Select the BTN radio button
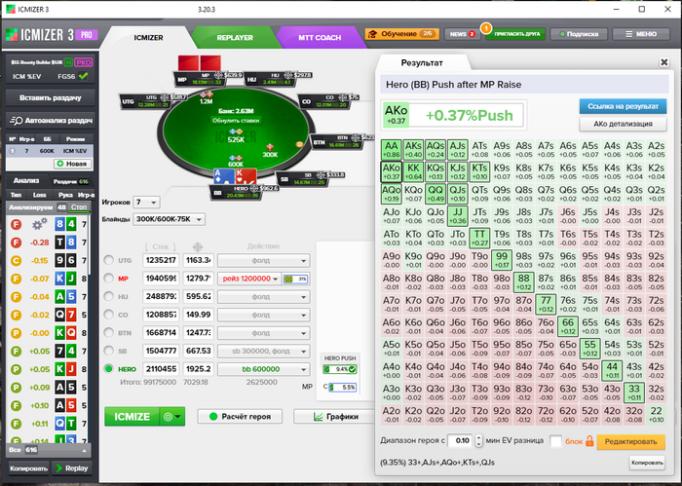 pyautogui.click(x=108, y=332)
